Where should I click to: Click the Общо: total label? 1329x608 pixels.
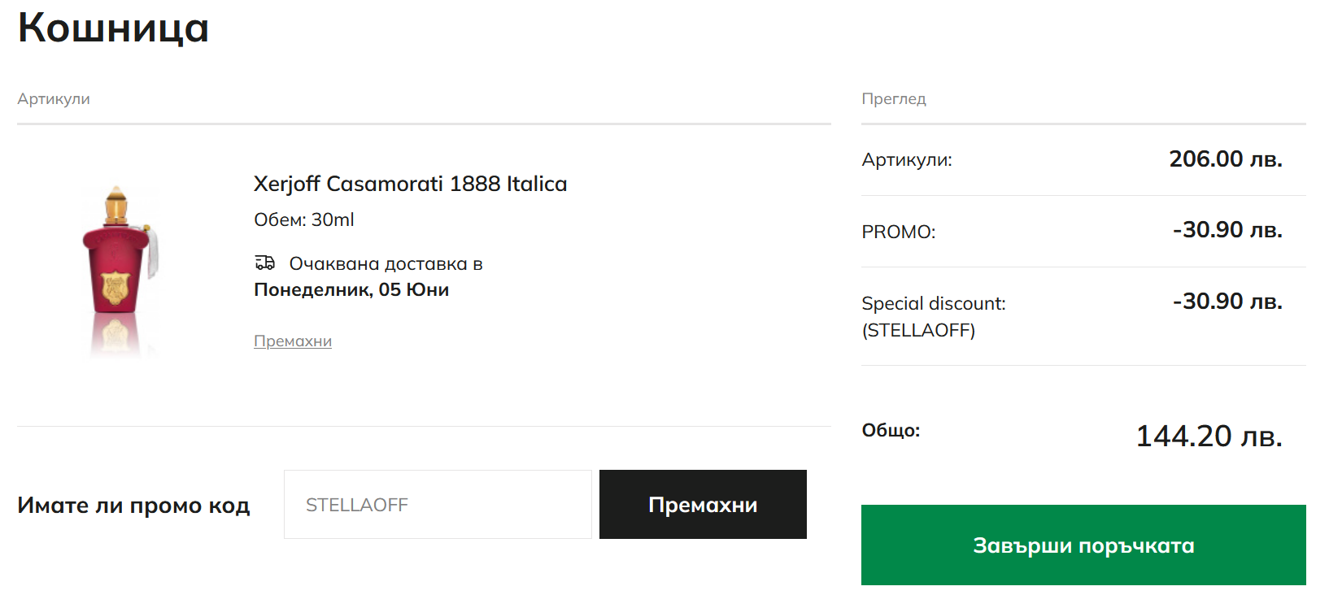(891, 431)
